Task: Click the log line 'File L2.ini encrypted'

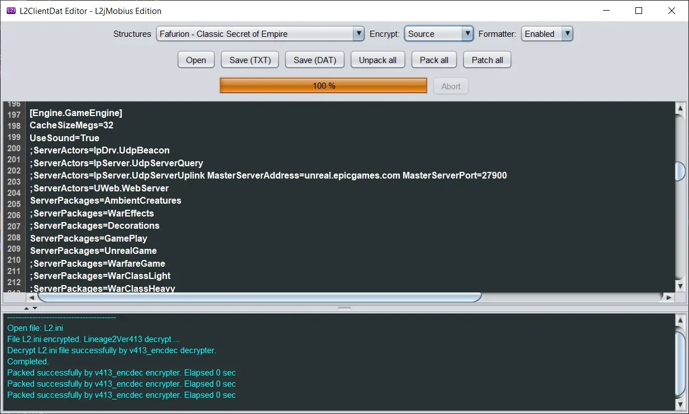Action: tap(94, 339)
